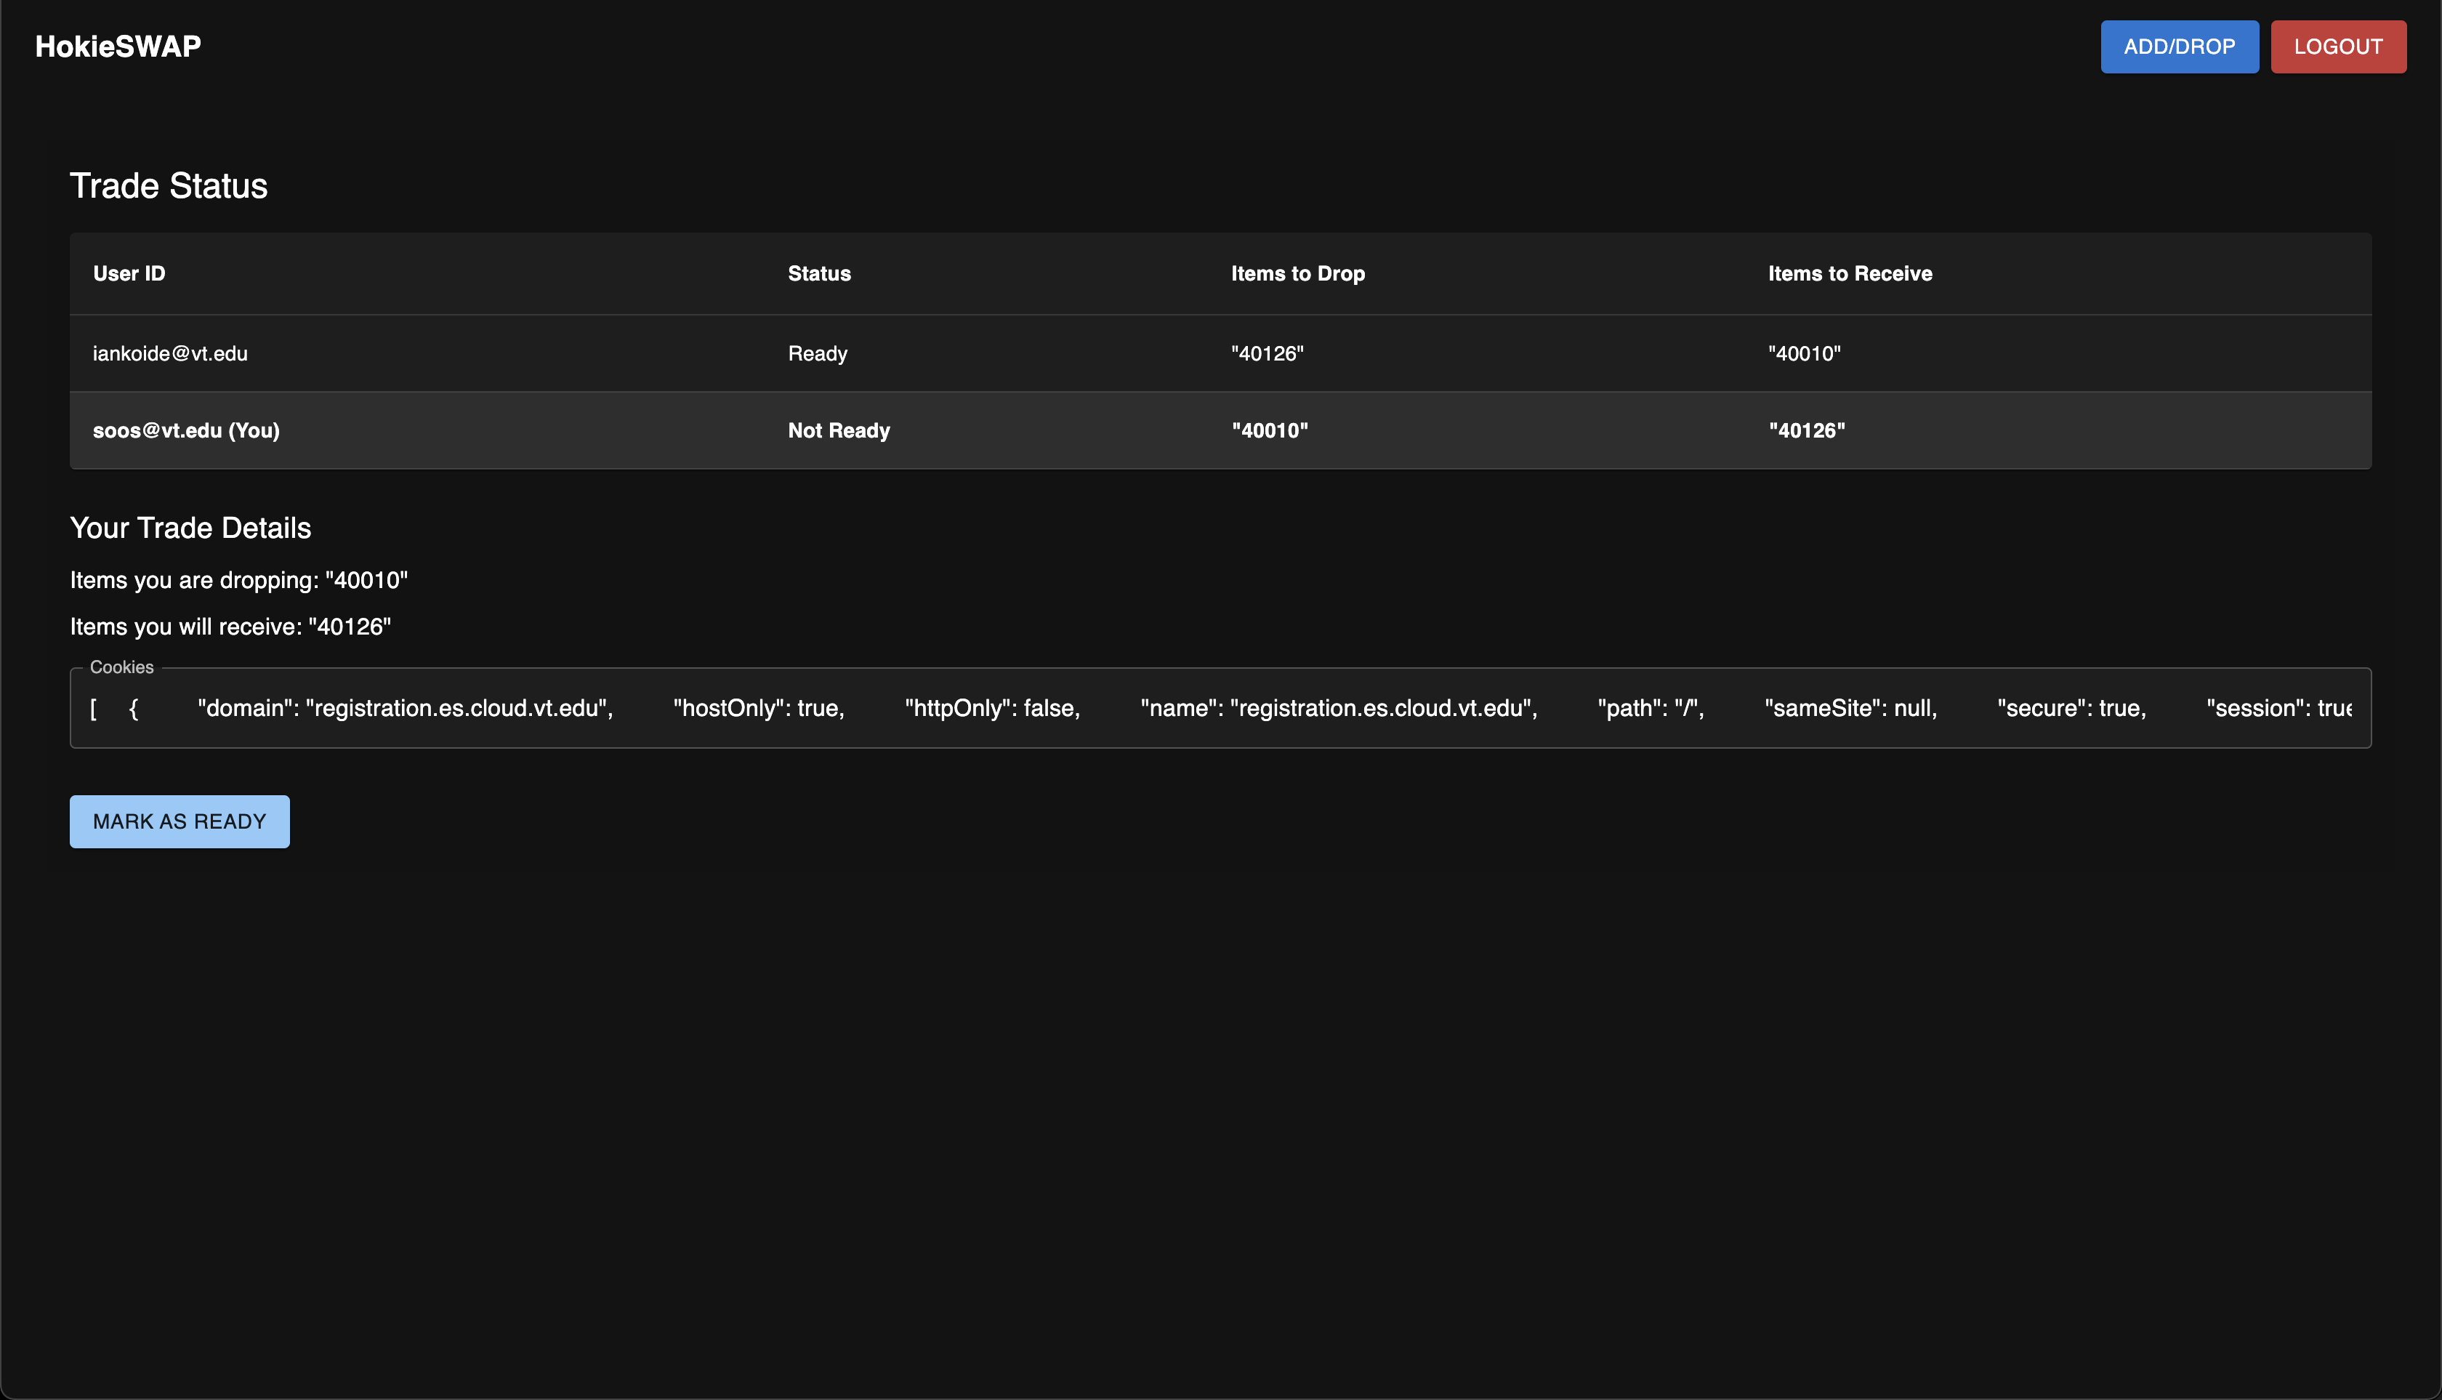
Task: Click the Your Trade Details heading
Action: coord(190,528)
